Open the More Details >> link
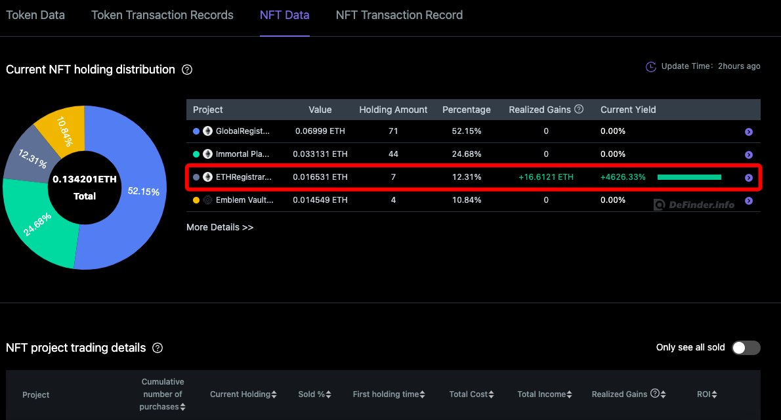 pos(220,227)
